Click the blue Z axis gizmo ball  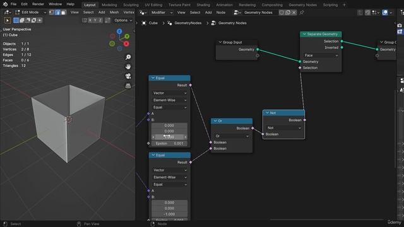119,32
